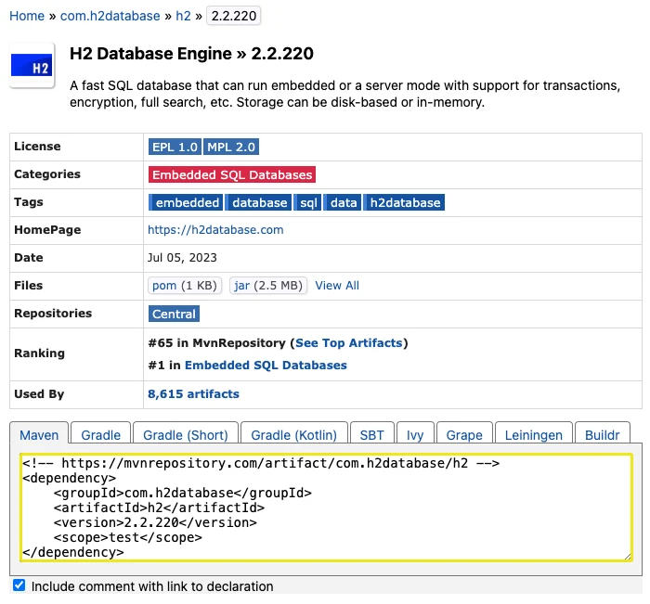Click inside the Maven dependency snippet textarea

click(326, 508)
